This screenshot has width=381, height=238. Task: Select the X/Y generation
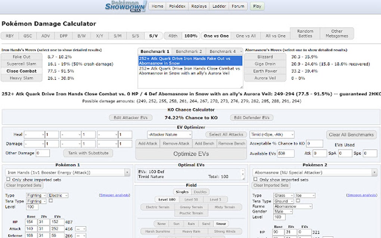(x=100, y=36)
